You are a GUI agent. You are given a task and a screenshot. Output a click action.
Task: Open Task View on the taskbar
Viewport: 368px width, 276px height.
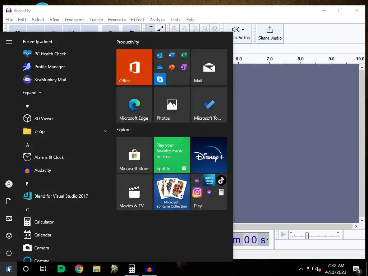pos(43,269)
